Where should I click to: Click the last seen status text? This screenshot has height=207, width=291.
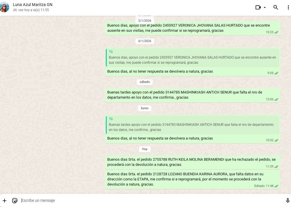click(x=31, y=10)
